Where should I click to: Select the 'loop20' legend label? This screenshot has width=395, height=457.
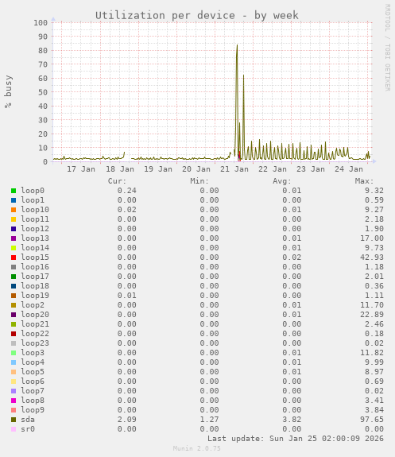pyautogui.click(x=35, y=315)
